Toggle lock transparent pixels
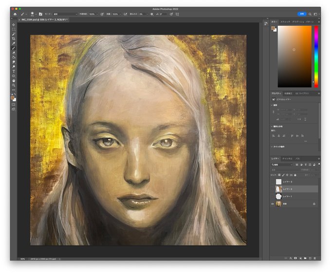Viewport: 331px width, 274px height. [279, 175]
